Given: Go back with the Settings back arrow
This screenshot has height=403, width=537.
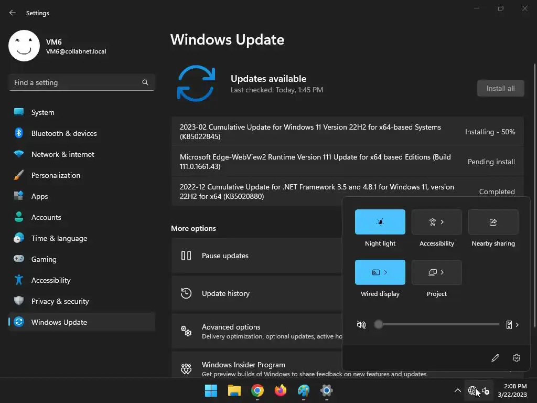Looking at the screenshot, I should tap(13, 13).
